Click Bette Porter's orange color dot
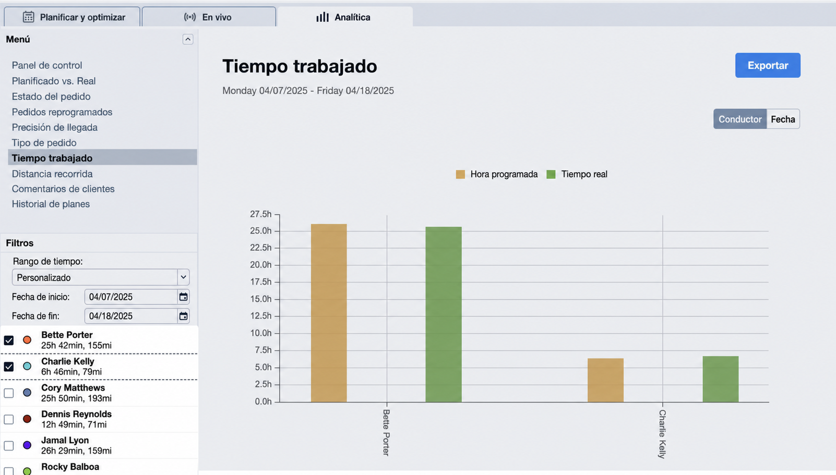This screenshot has width=836, height=475. pos(27,340)
